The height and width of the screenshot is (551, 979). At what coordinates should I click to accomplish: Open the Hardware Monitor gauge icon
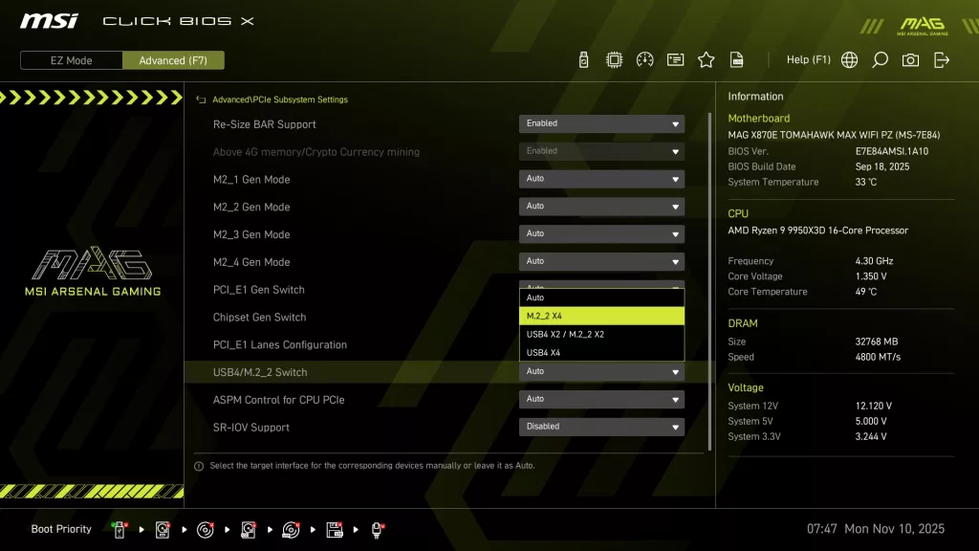point(643,59)
